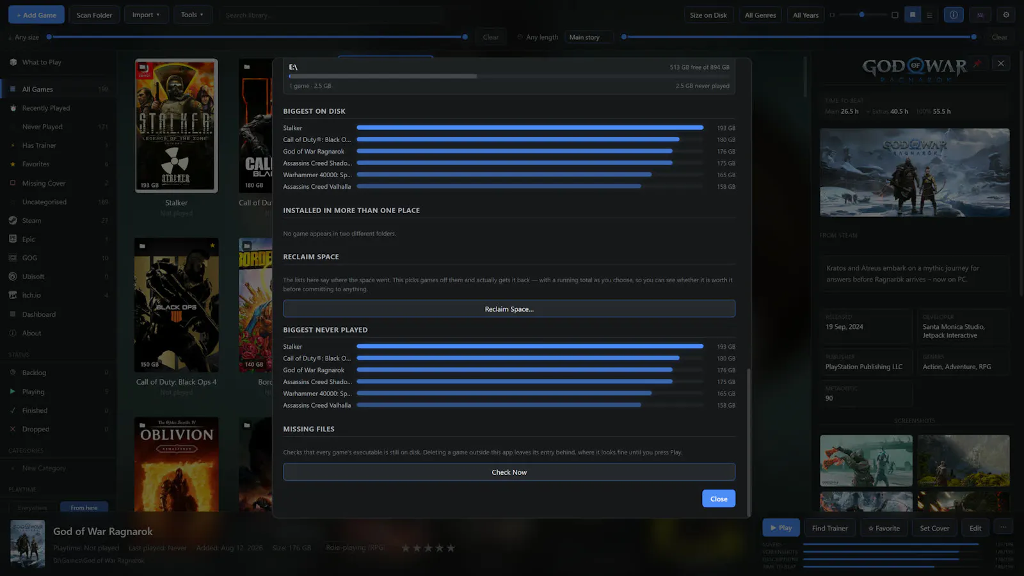The width and height of the screenshot is (1024, 576).
Task: Click Stalker row under Biggest On Disk
Action: click(509, 128)
